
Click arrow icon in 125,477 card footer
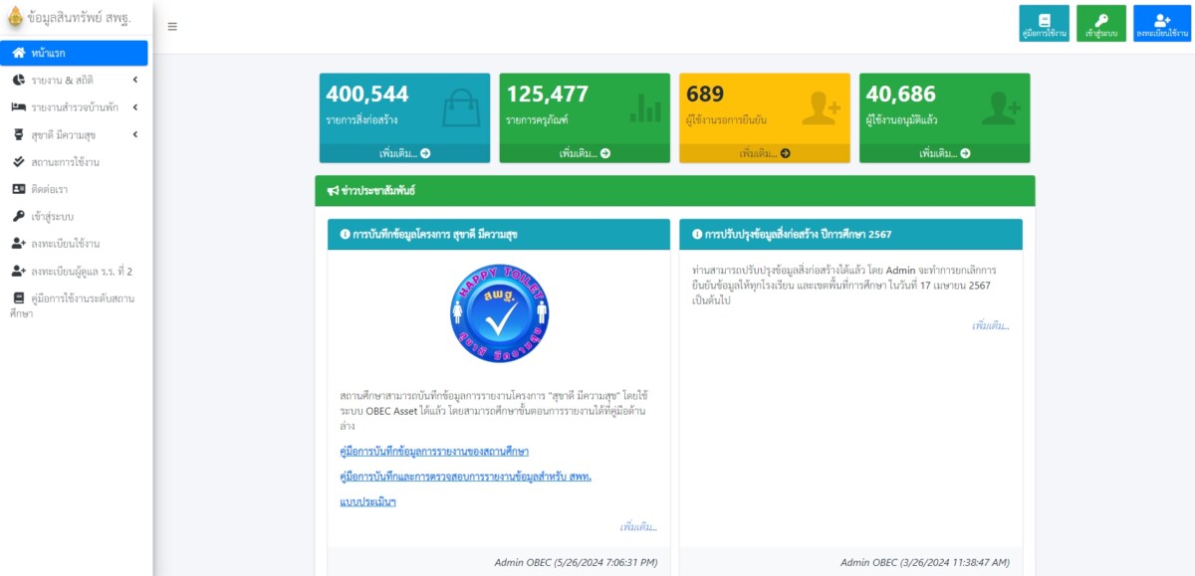click(x=605, y=153)
